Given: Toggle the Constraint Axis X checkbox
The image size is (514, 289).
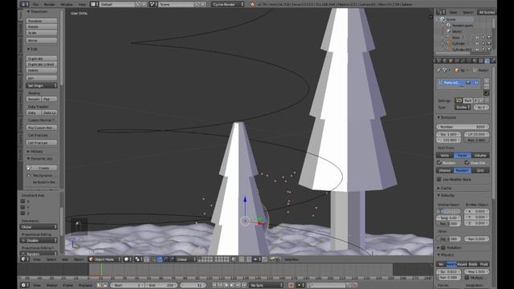Looking at the screenshot, I should [22, 201].
